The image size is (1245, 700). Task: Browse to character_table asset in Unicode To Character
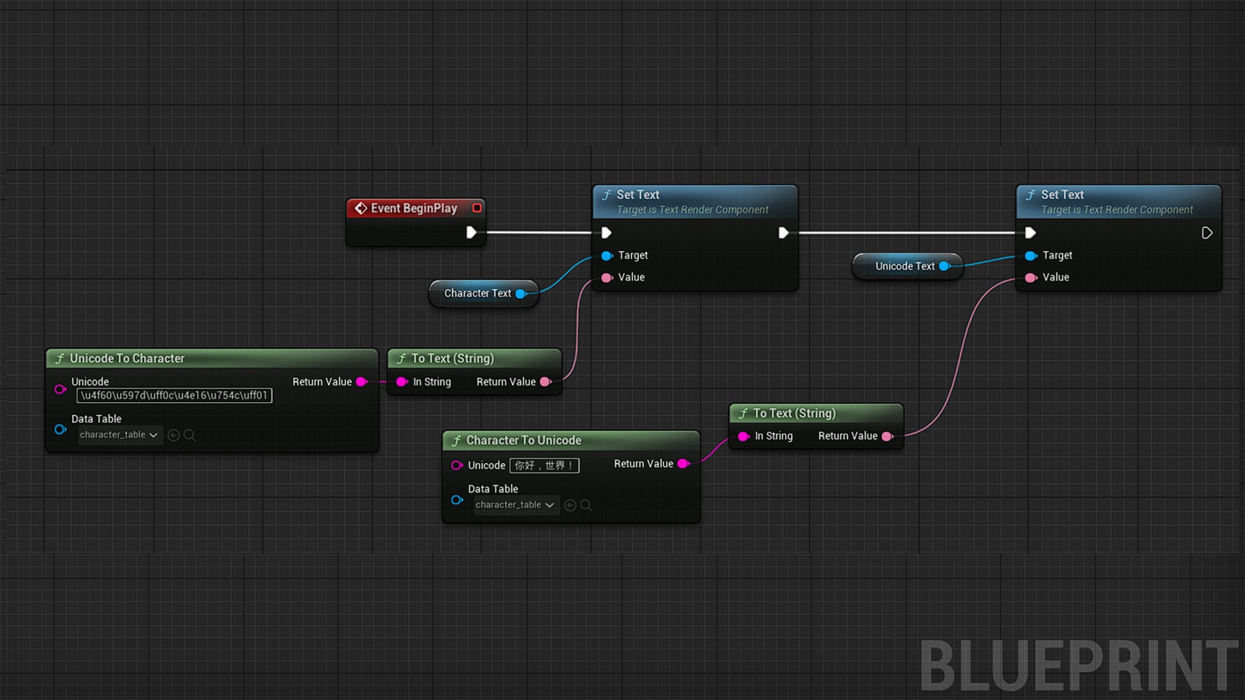click(189, 436)
